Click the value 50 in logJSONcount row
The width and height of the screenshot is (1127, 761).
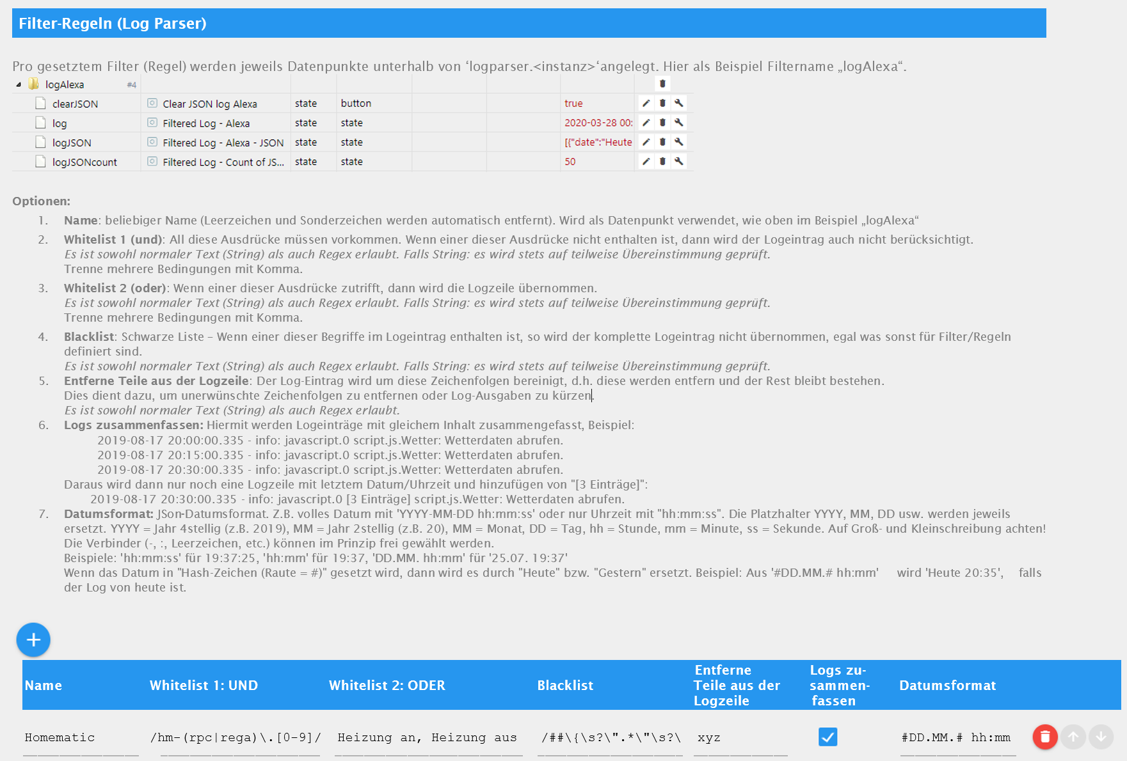[570, 162]
